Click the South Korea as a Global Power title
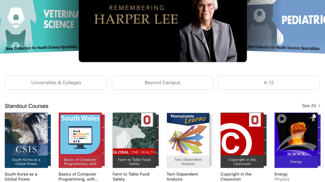 pyautogui.click(x=21, y=177)
